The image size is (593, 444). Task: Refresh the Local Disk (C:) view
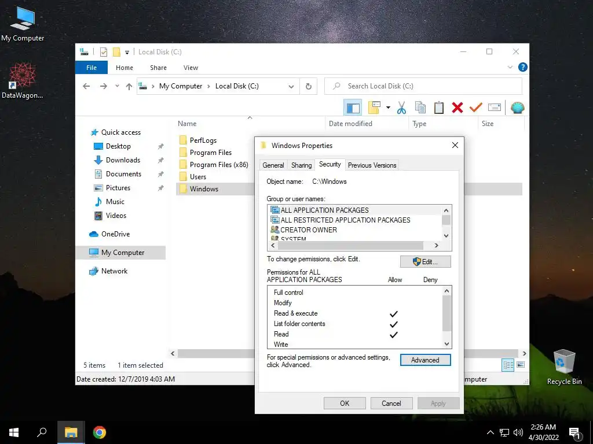pos(309,86)
